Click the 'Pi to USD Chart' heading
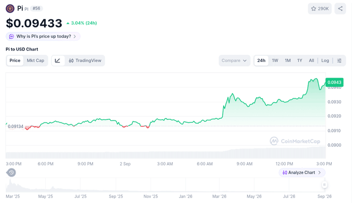 (x=22, y=49)
